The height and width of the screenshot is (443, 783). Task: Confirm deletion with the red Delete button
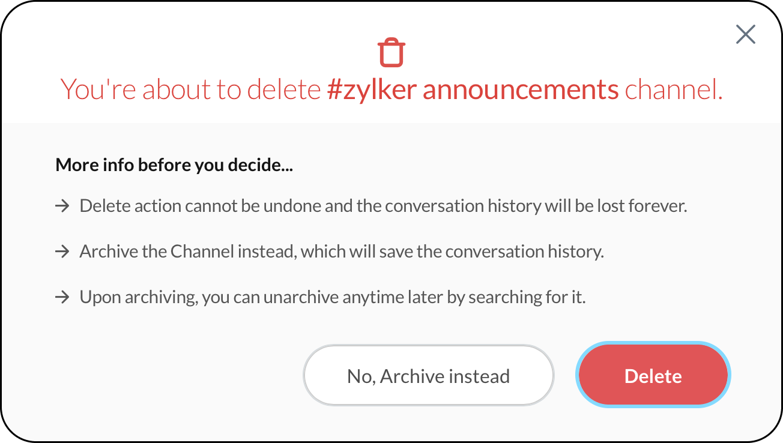coord(653,375)
